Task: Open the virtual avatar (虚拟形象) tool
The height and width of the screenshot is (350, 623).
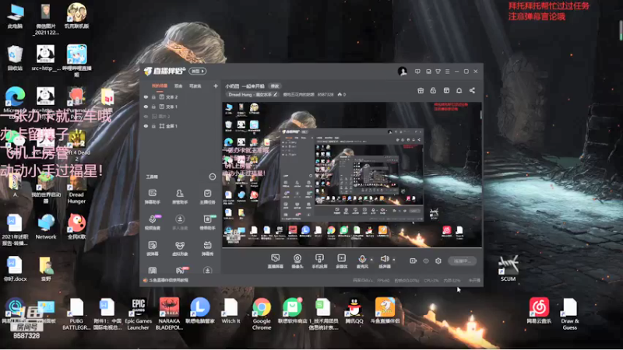Action: (x=180, y=248)
